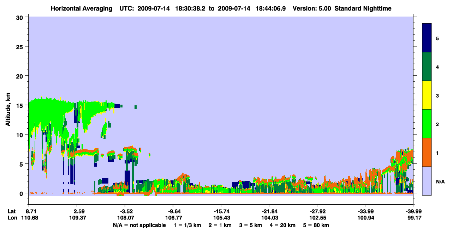Click the 'Lat' row label

point(12,211)
